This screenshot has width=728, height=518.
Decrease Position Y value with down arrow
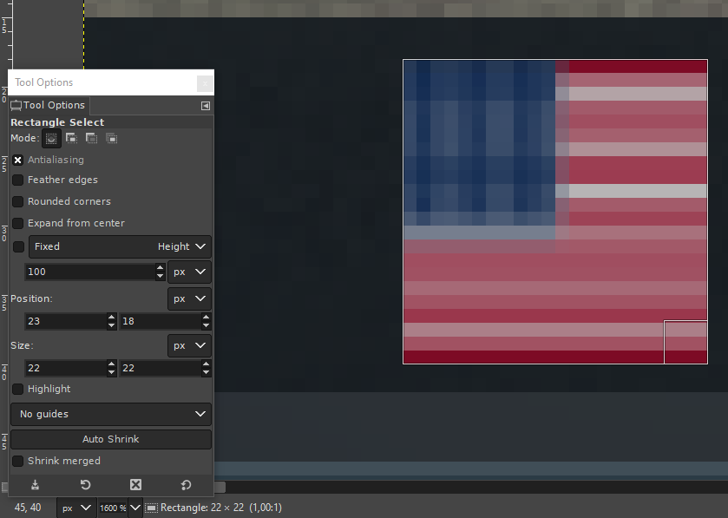click(x=207, y=325)
